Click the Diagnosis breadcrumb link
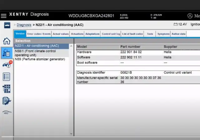 (x=24, y=25)
